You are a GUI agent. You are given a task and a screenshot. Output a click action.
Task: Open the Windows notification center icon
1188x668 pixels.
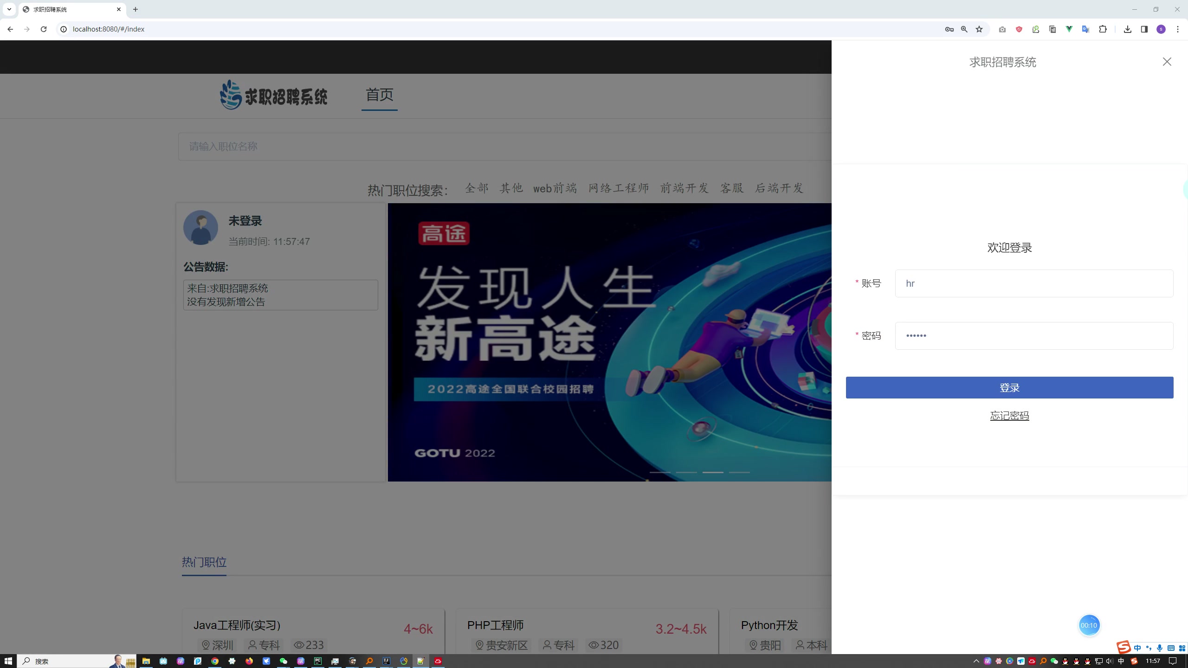click(x=1173, y=661)
